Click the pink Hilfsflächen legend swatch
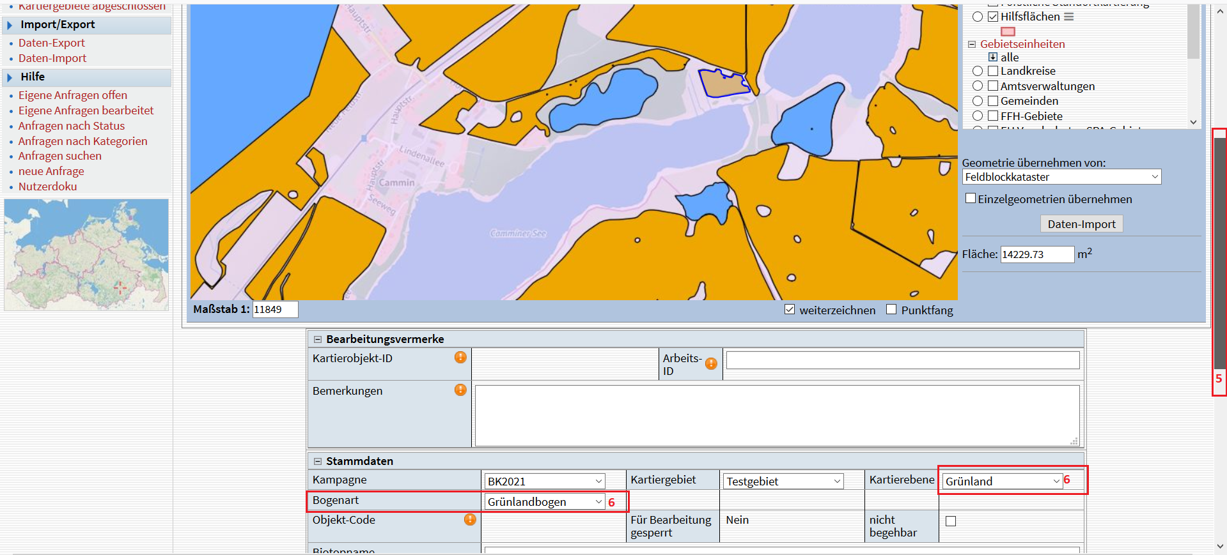This screenshot has width=1227, height=555. click(x=1008, y=31)
